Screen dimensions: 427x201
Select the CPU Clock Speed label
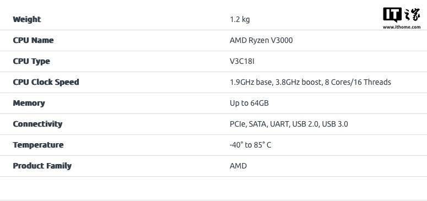pyautogui.click(x=46, y=82)
